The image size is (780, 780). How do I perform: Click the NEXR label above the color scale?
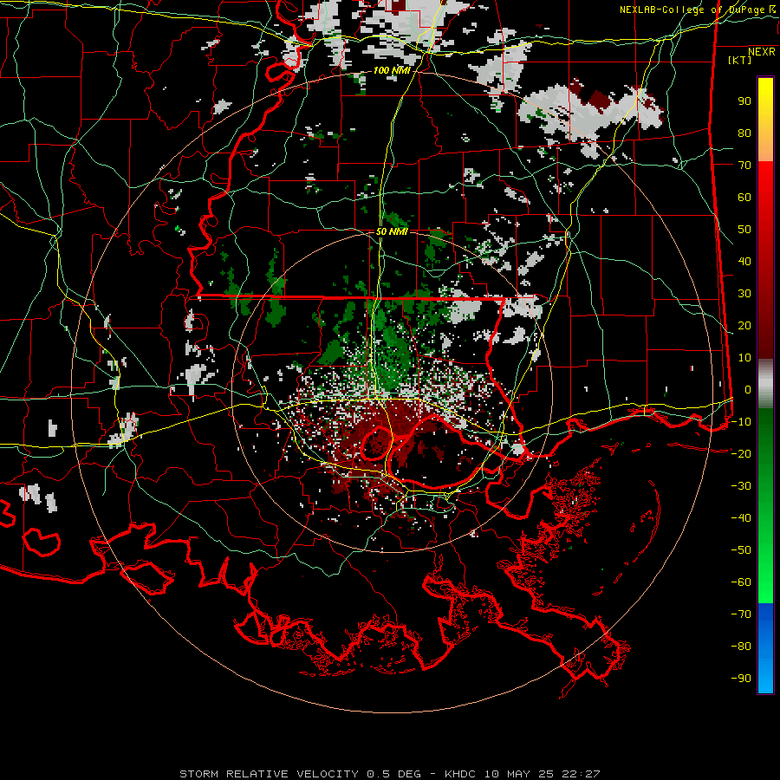pos(762,52)
